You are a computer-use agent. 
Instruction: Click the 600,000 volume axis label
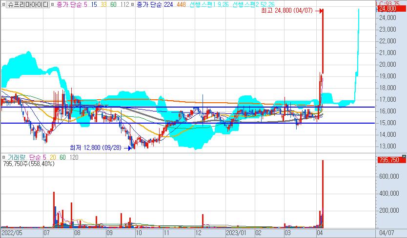(x=389, y=176)
